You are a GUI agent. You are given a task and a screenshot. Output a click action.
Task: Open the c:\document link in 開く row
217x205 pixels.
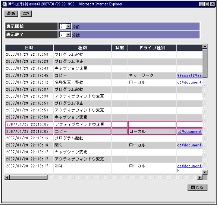[x=190, y=145]
